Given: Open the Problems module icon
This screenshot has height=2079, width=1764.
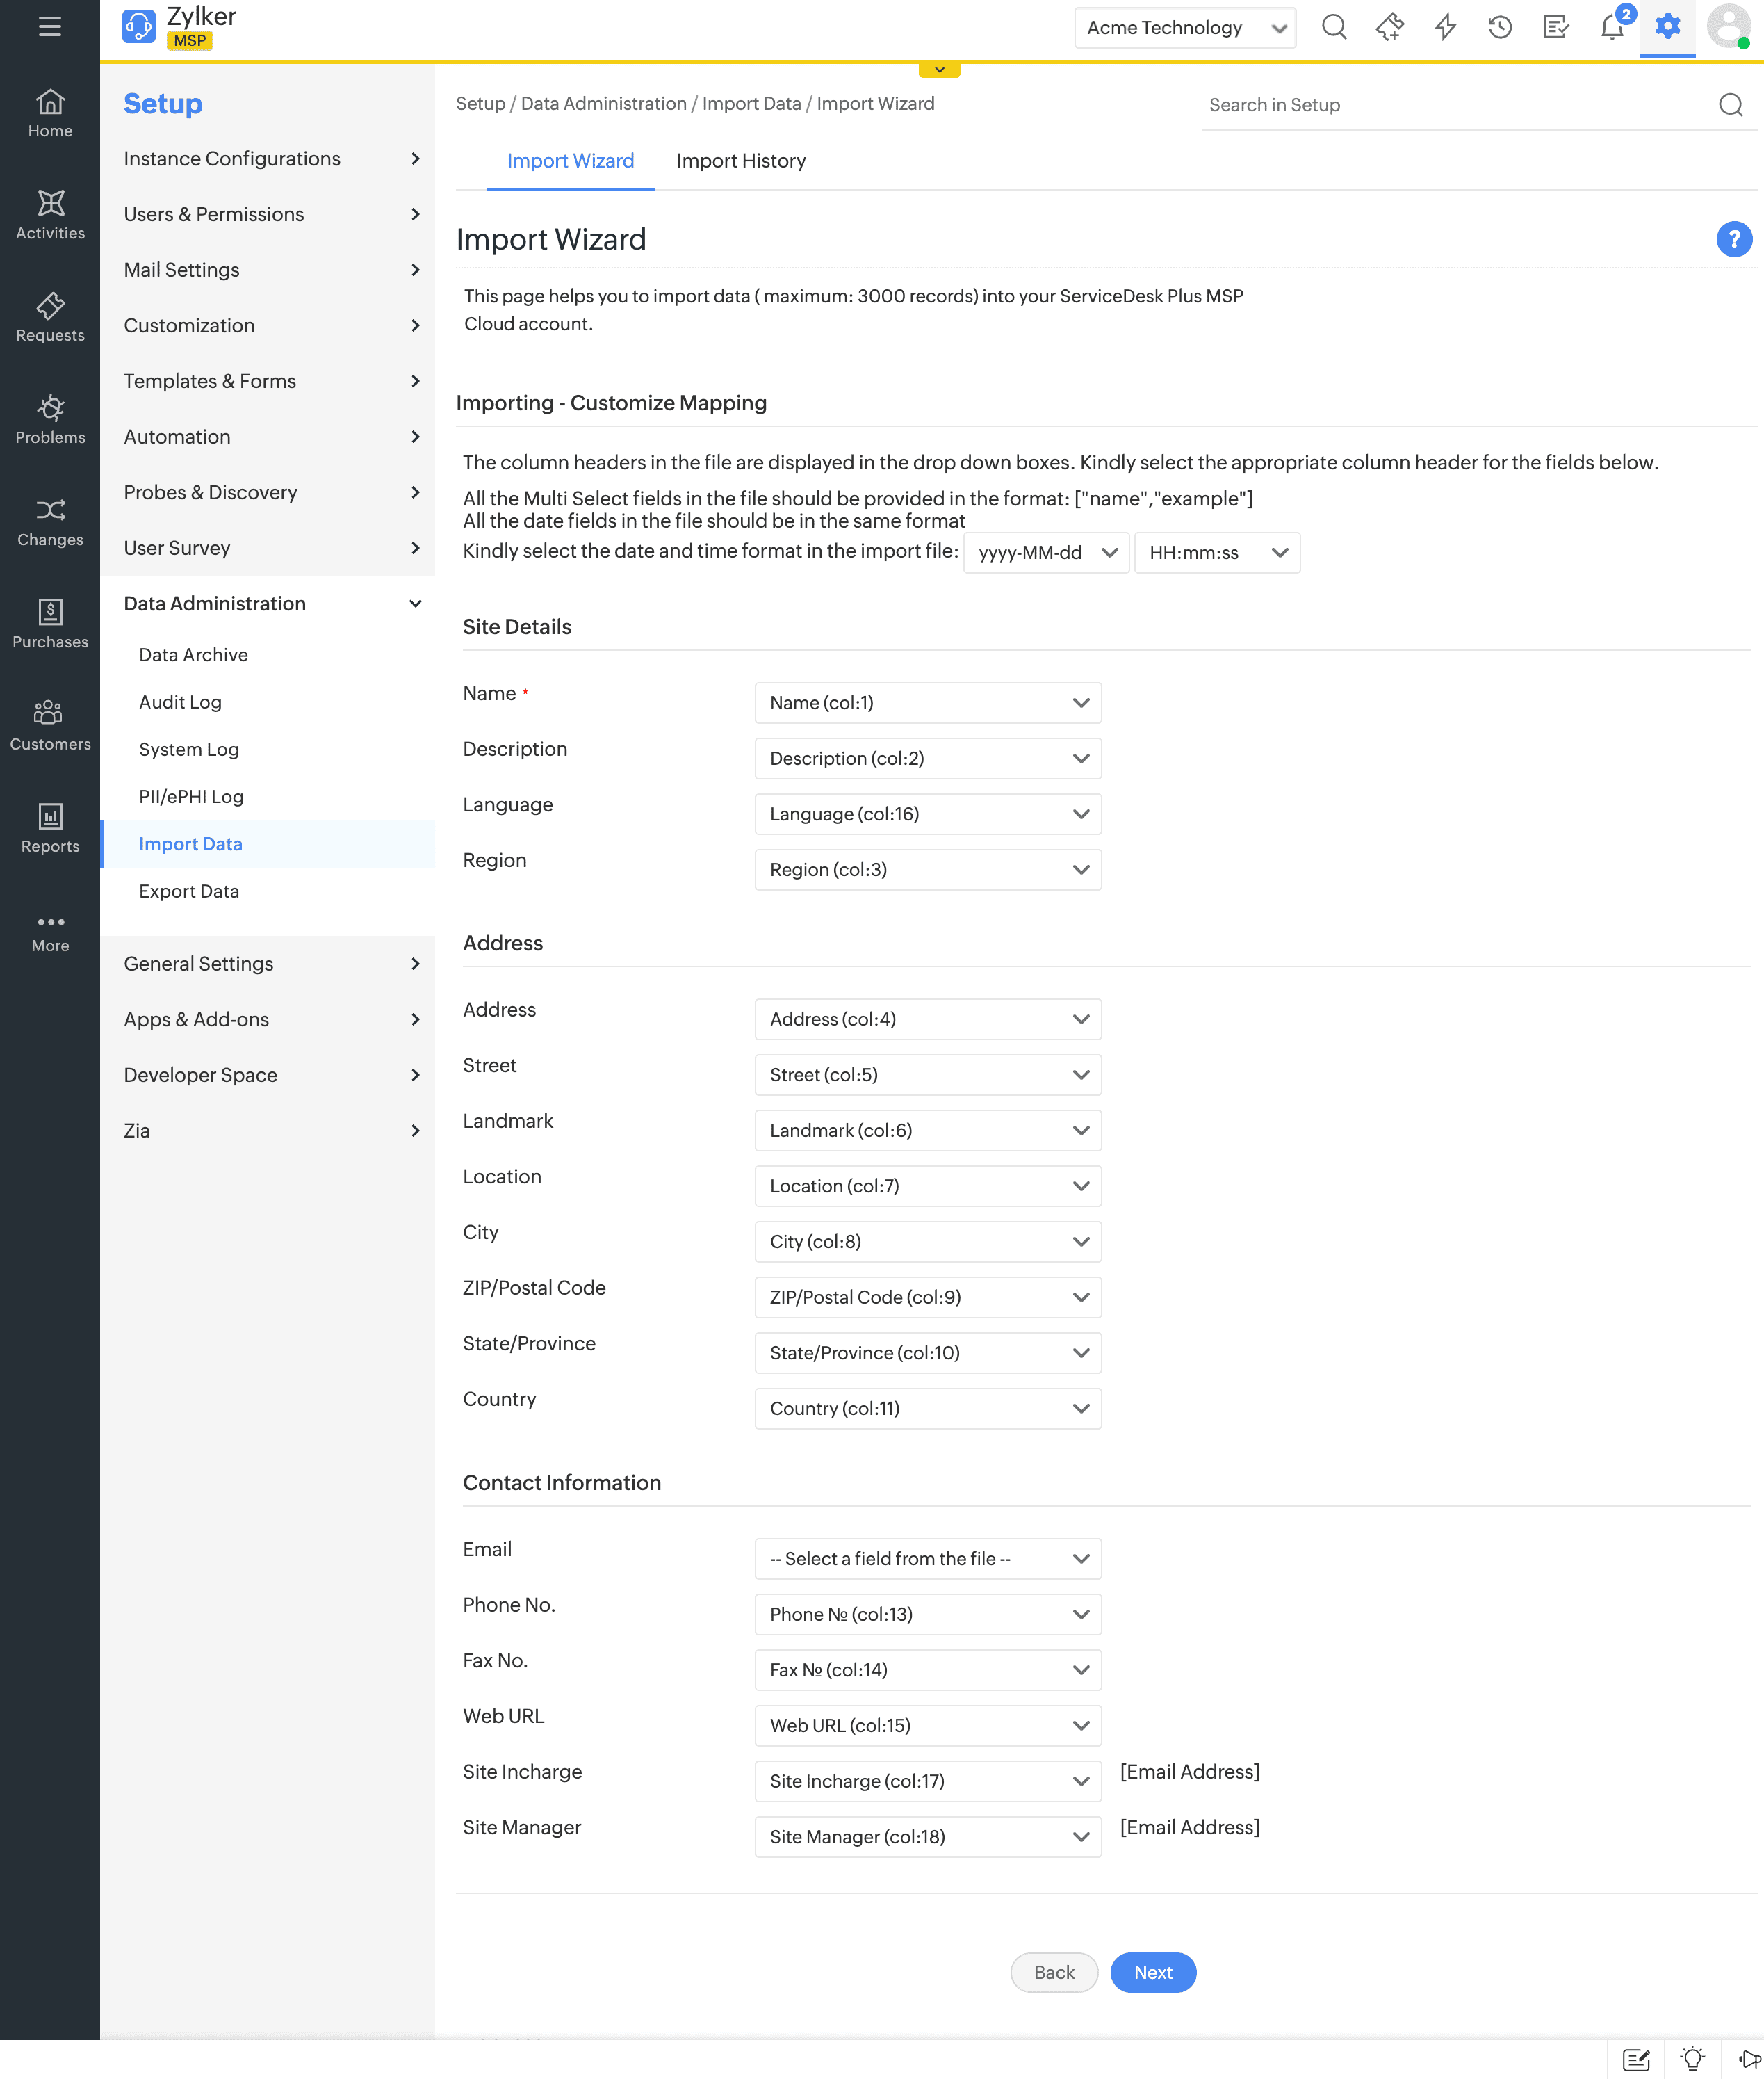Looking at the screenshot, I should pyautogui.click(x=50, y=419).
